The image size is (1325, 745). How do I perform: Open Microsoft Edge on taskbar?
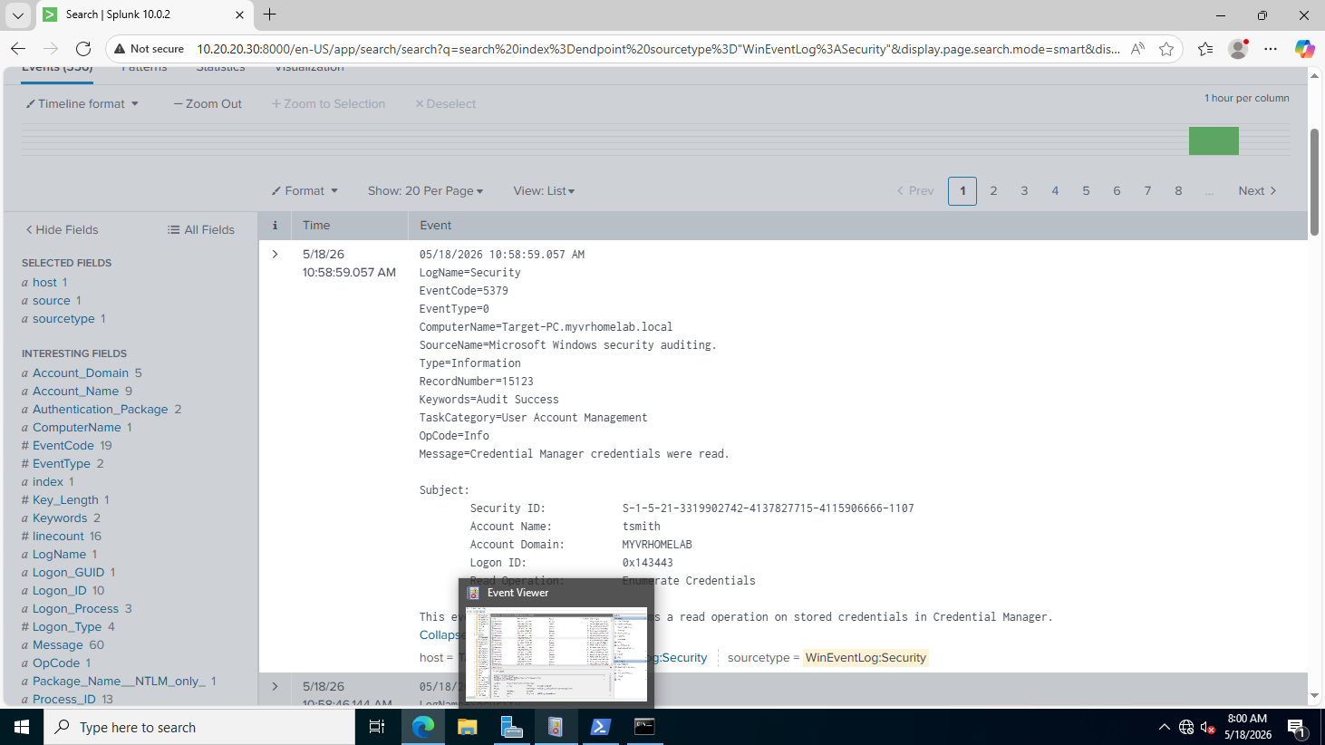point(423,727)
